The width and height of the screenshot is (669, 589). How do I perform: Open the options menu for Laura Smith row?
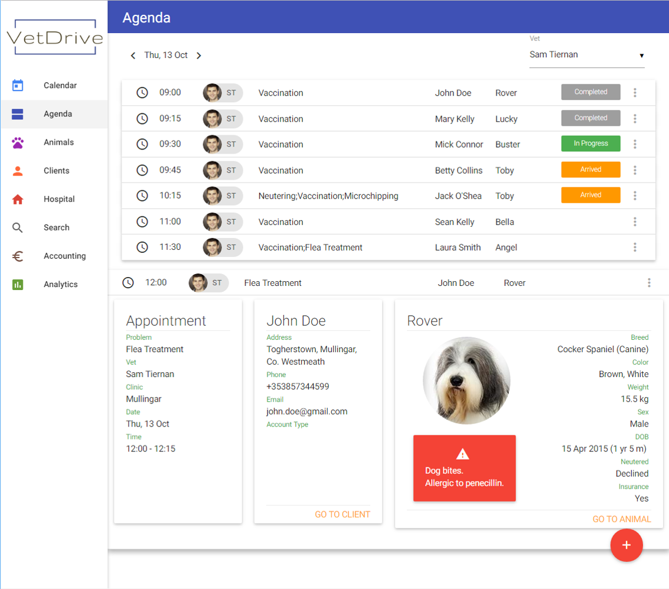click(x=635, y=248)
